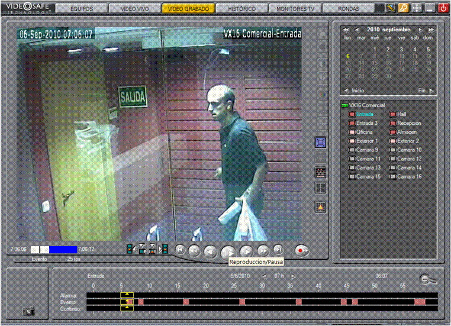Click the timeline zoom magnifier icon

[x=428, y=279]
